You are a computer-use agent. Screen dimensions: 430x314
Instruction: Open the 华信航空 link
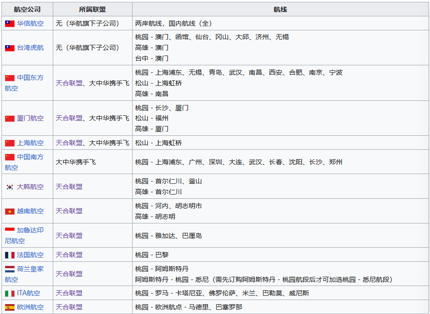click(x=30, y=24)
